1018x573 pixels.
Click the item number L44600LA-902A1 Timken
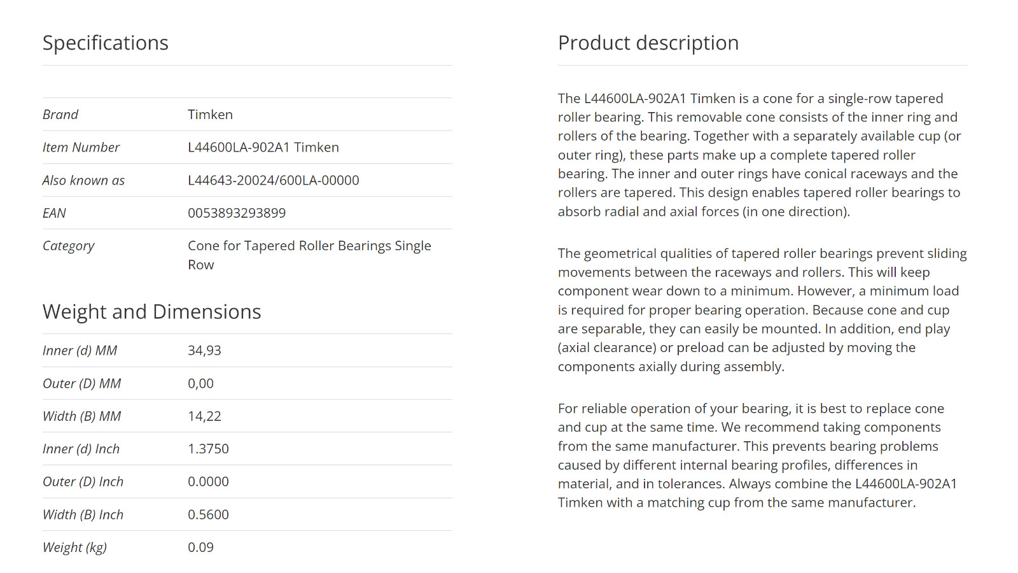click(x=263, y=147)
